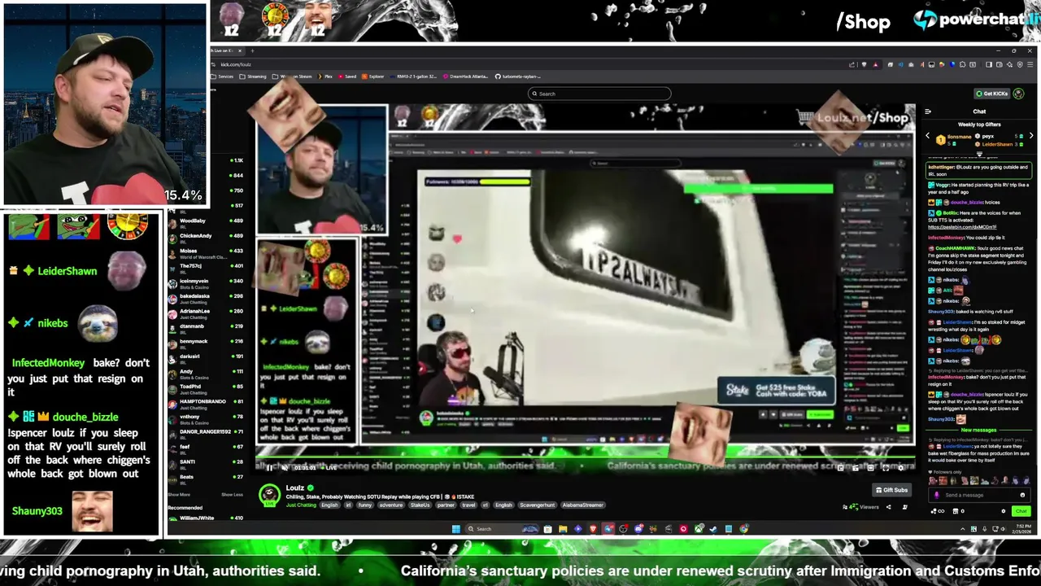This screenshot has height=586, width=1041.
Task: Select the Scavengerhunt stream tag
Action: tap(537, 505)
